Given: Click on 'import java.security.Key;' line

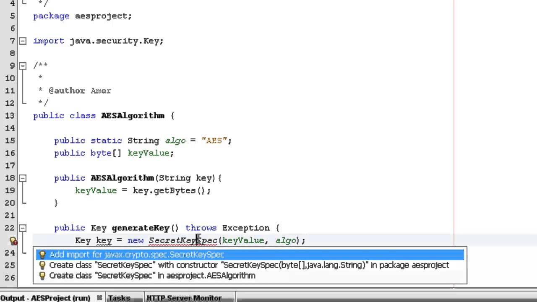Looking at the screenshot, I should click(98, 41).
